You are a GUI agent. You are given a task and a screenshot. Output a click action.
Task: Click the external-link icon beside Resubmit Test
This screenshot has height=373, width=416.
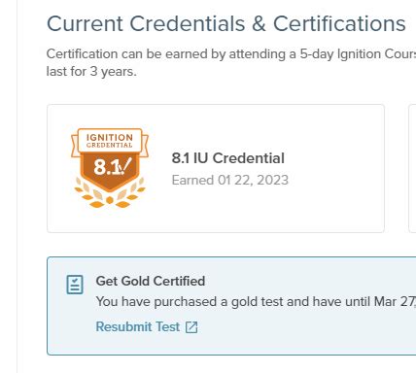pyautogui.click(x=191, y=327)
